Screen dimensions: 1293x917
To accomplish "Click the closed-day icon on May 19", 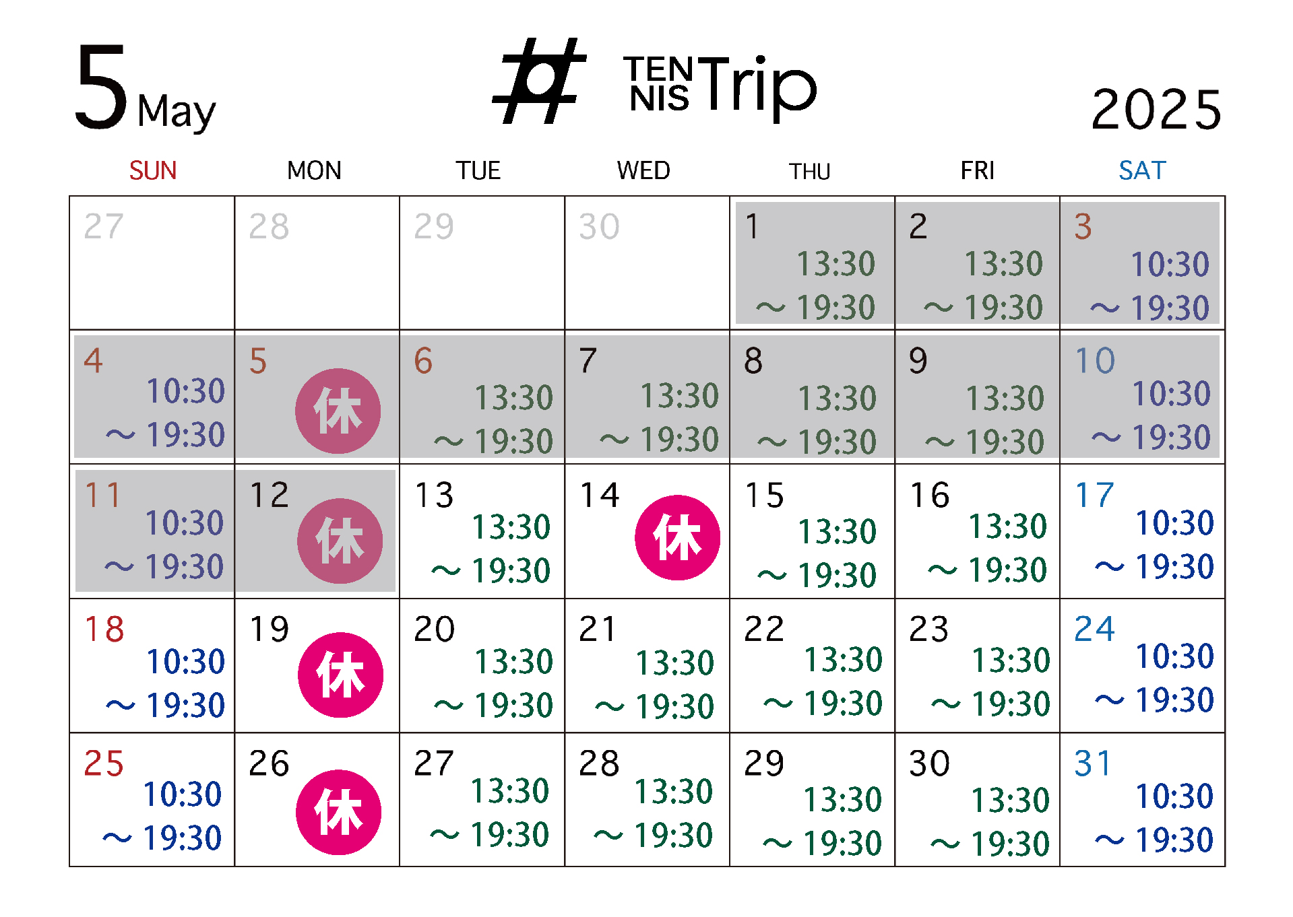I will coord(340,675).
